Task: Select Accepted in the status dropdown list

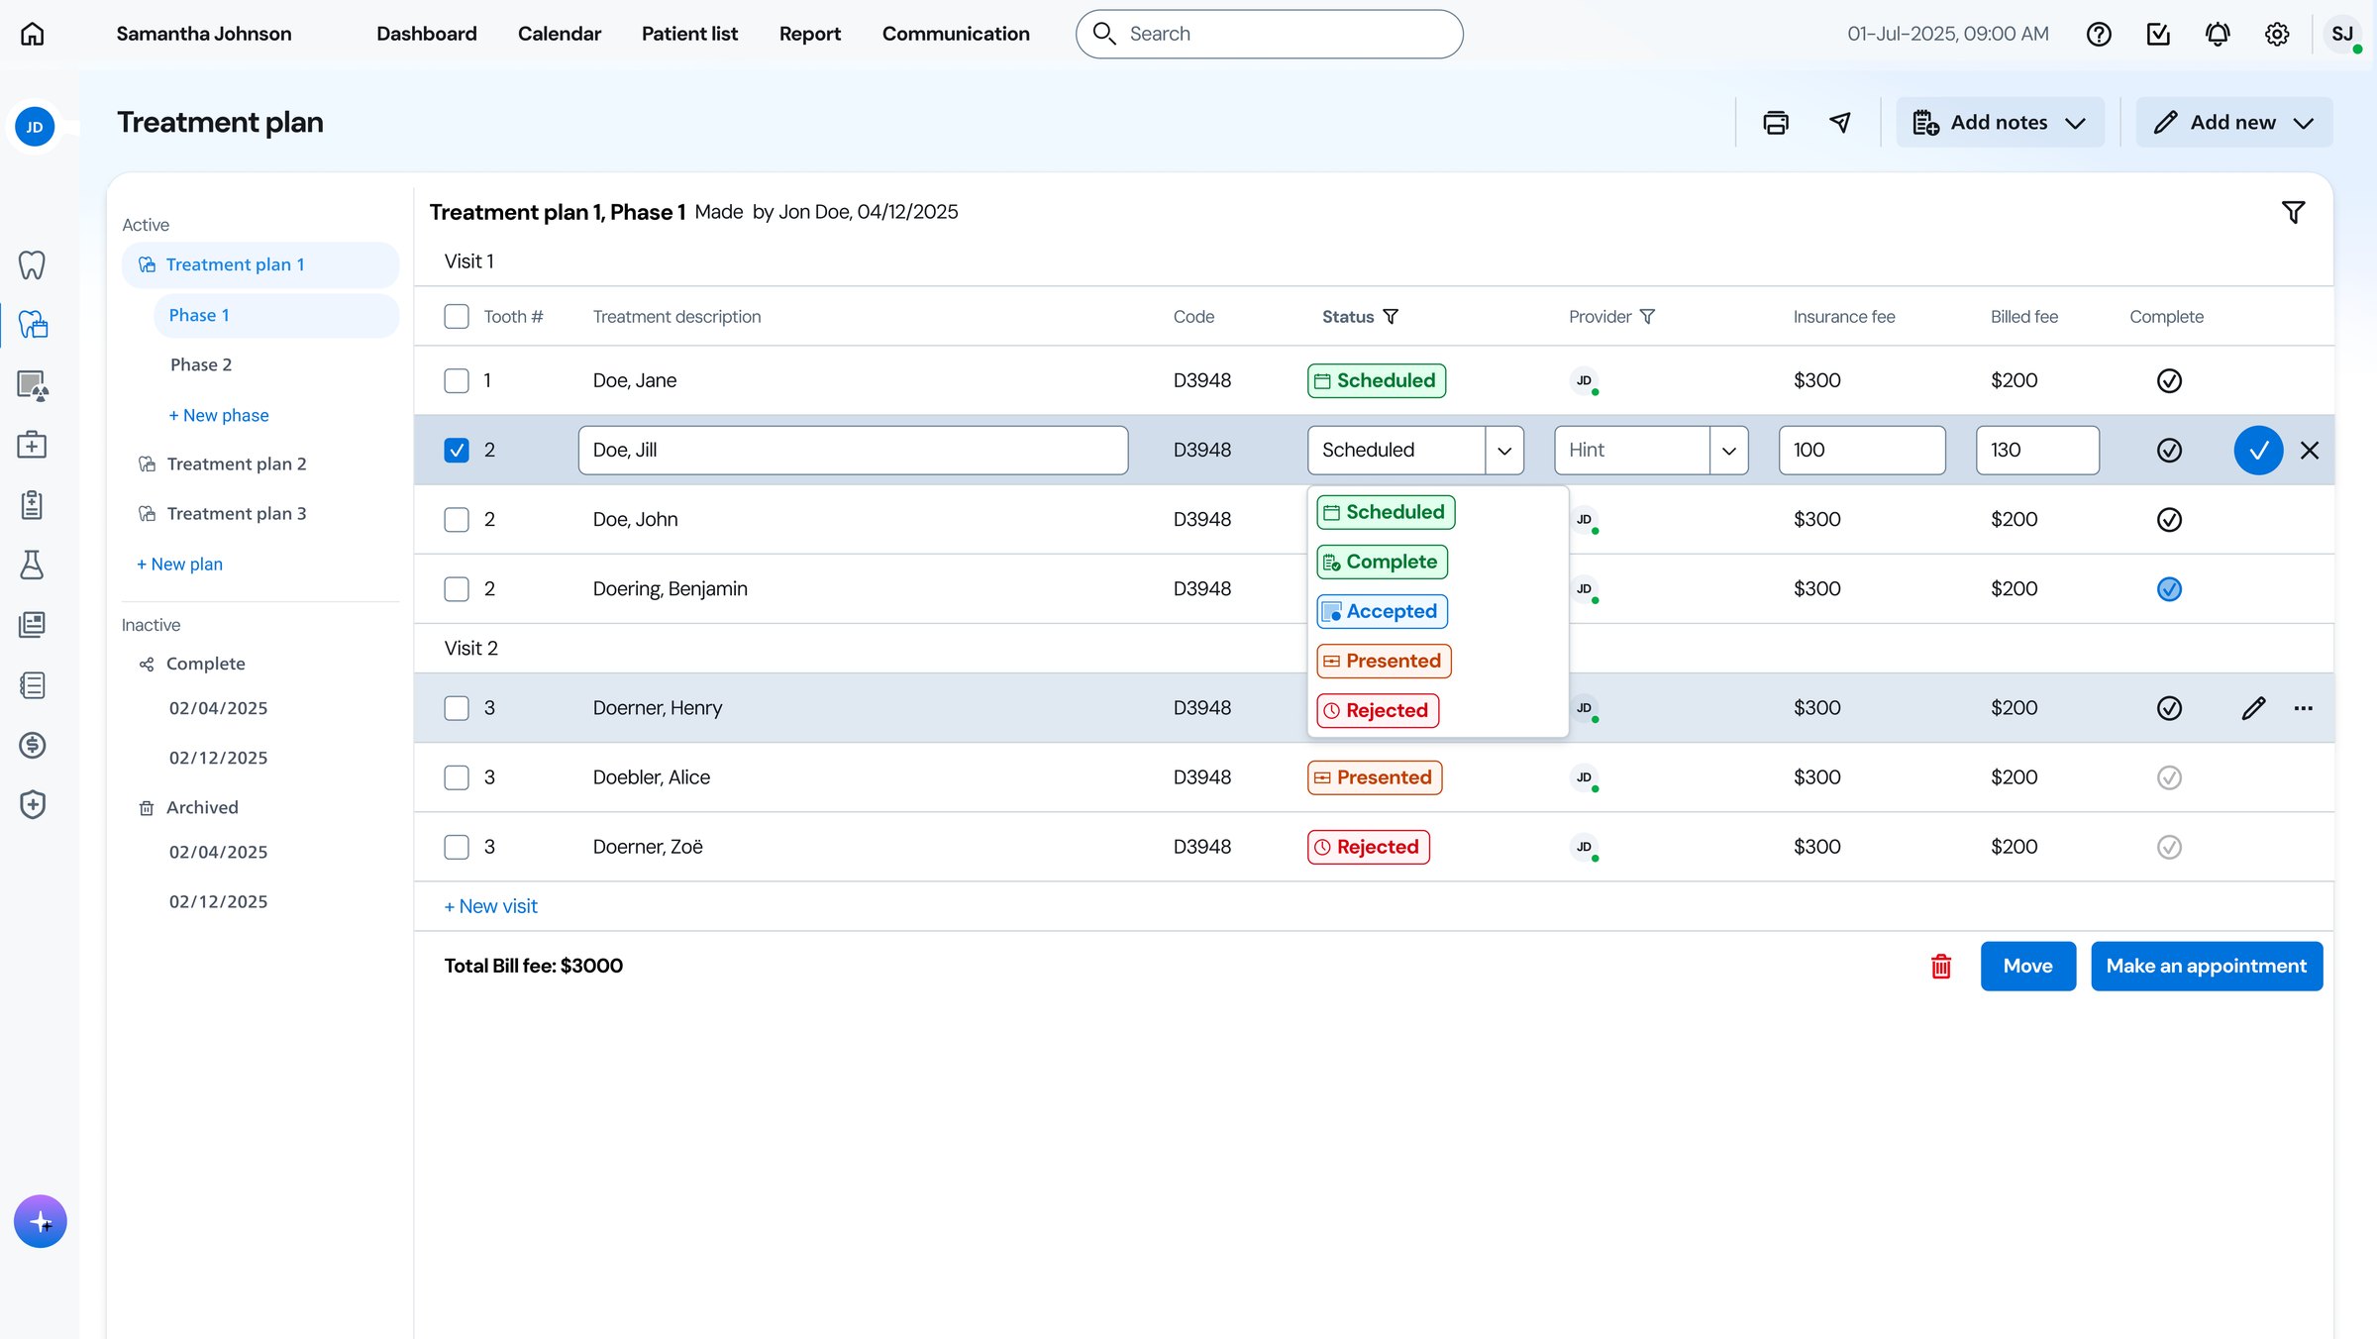Action: [x=1382, y=611]
